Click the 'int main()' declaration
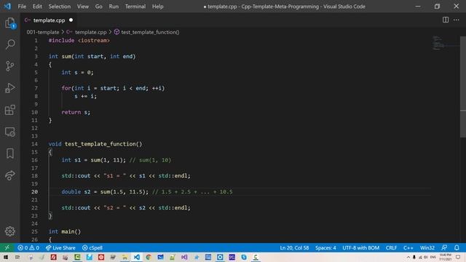 (65, 231)
